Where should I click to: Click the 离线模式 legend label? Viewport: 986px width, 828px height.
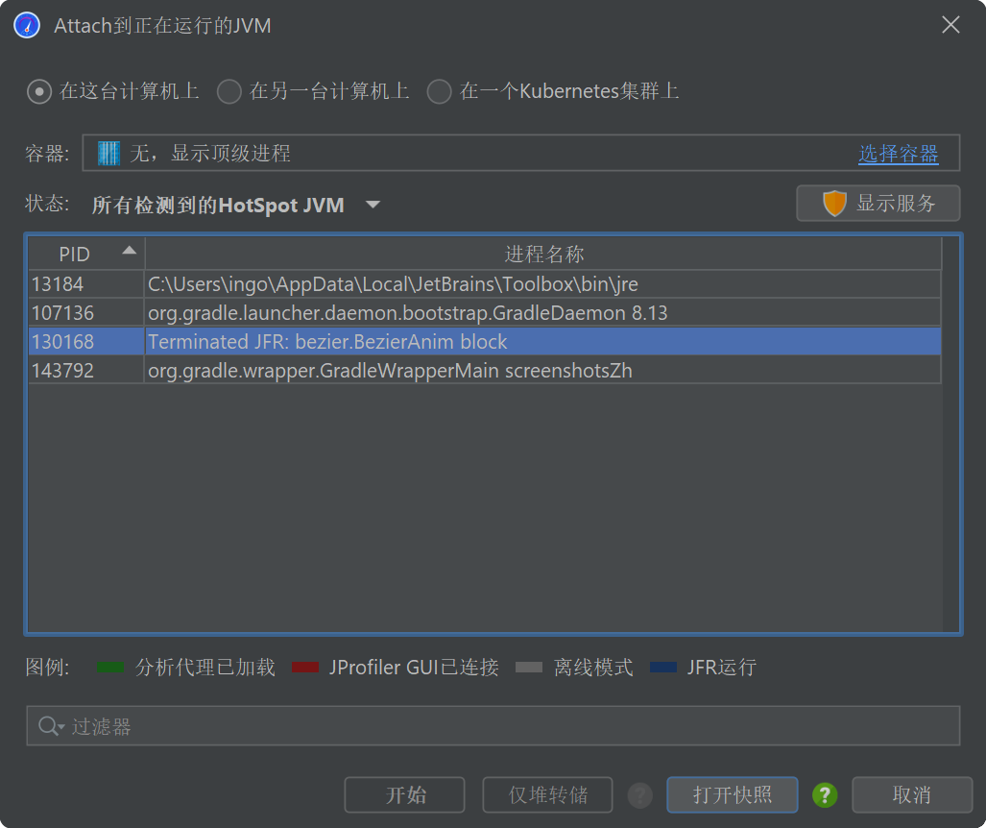pyautogui.click(x=593, y=668)
